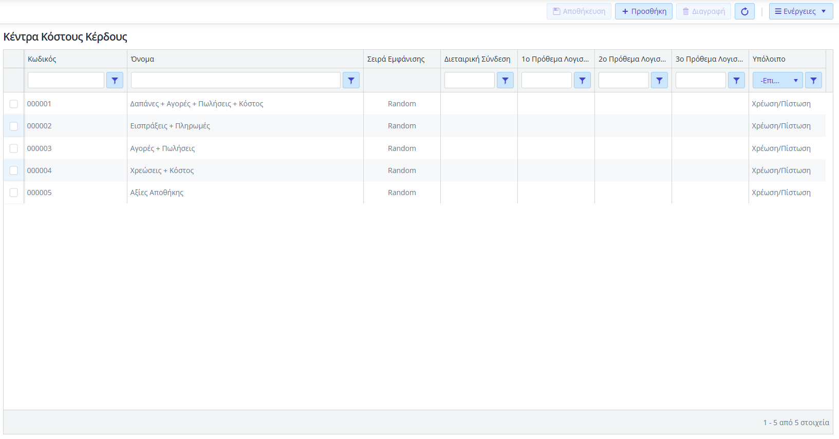This screenshot has height=439, width=839.
Task: Click the filter icon for Υπόλοιπο column
Action: tap(813, 81)
